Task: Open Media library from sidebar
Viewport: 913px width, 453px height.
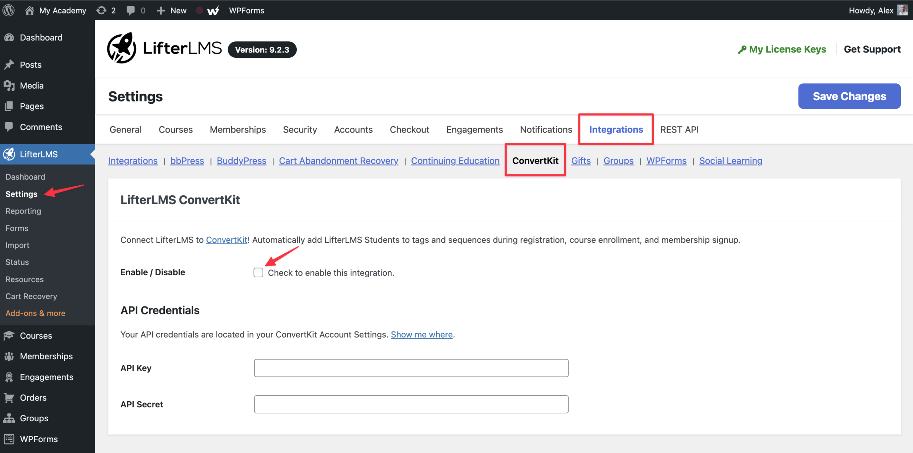Action: 31,86
